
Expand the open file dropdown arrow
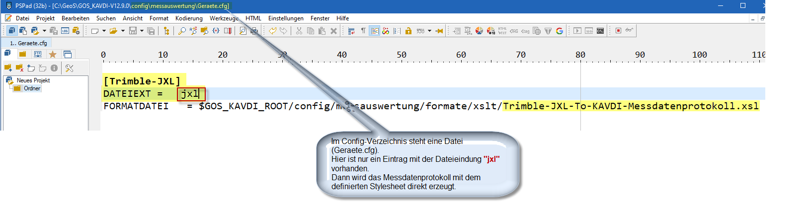[x=123, y=31]
